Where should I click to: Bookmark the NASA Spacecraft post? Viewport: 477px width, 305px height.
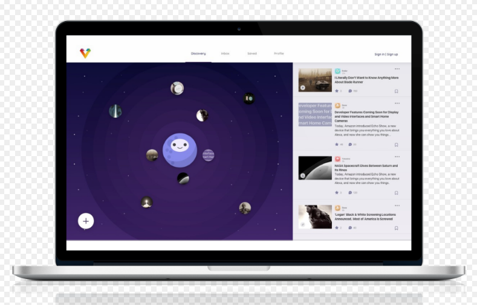pyautogui.click(x=397, y=193)
